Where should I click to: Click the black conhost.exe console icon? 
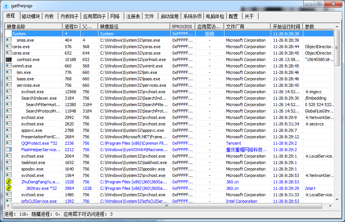(x=9, y=59)
